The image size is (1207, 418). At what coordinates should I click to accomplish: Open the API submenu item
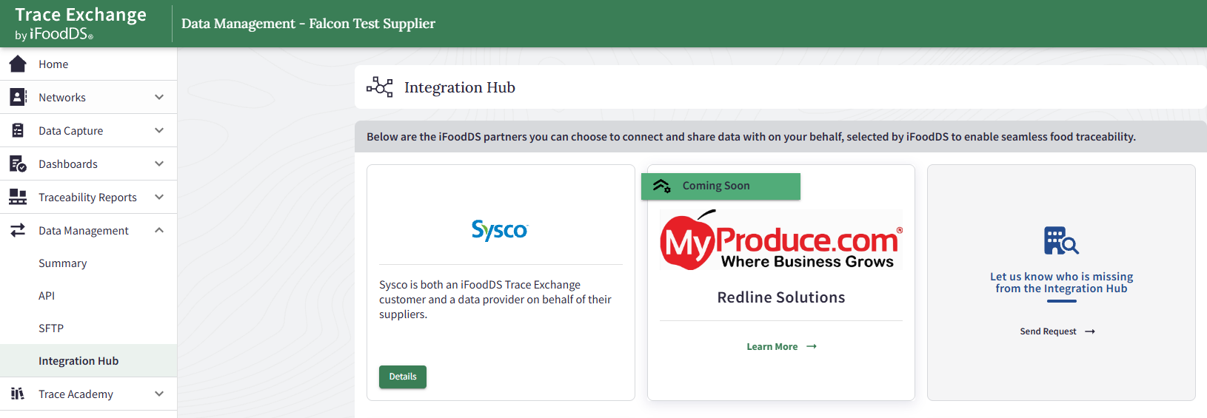point(88,296)
